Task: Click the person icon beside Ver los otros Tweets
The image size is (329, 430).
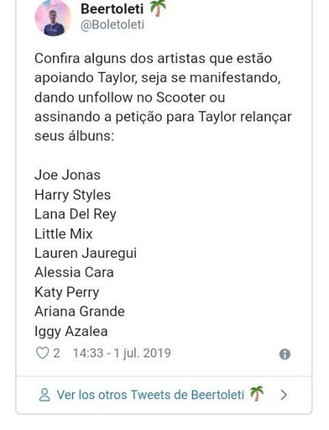Action: click(44, 395)
